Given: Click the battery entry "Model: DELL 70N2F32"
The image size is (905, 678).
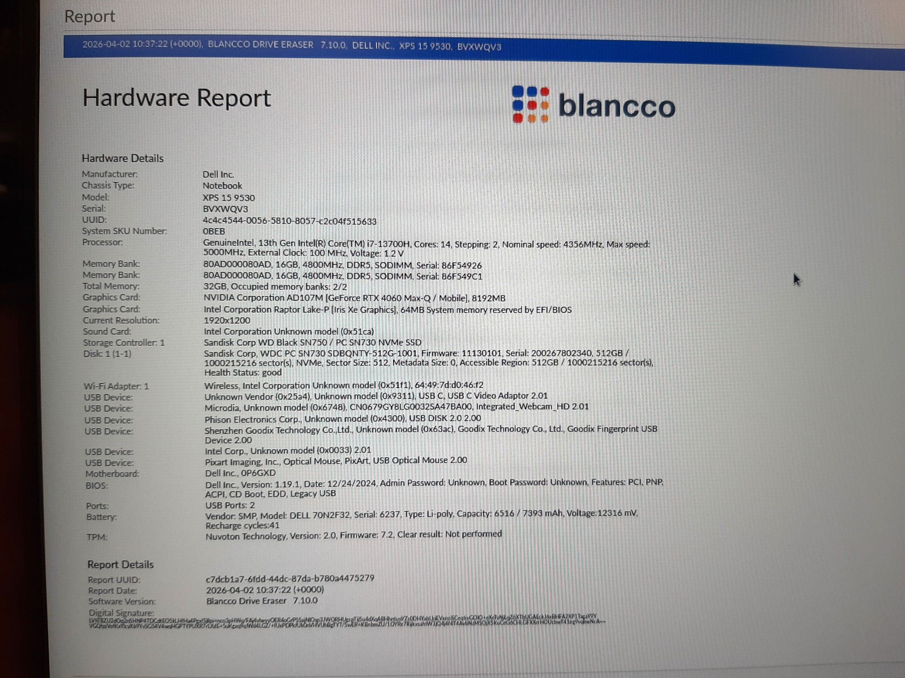Looking at the screenshot, I should pyautogui.click(x=421, y=519).
